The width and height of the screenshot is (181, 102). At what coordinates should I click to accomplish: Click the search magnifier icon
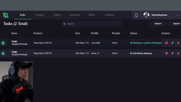64,24
